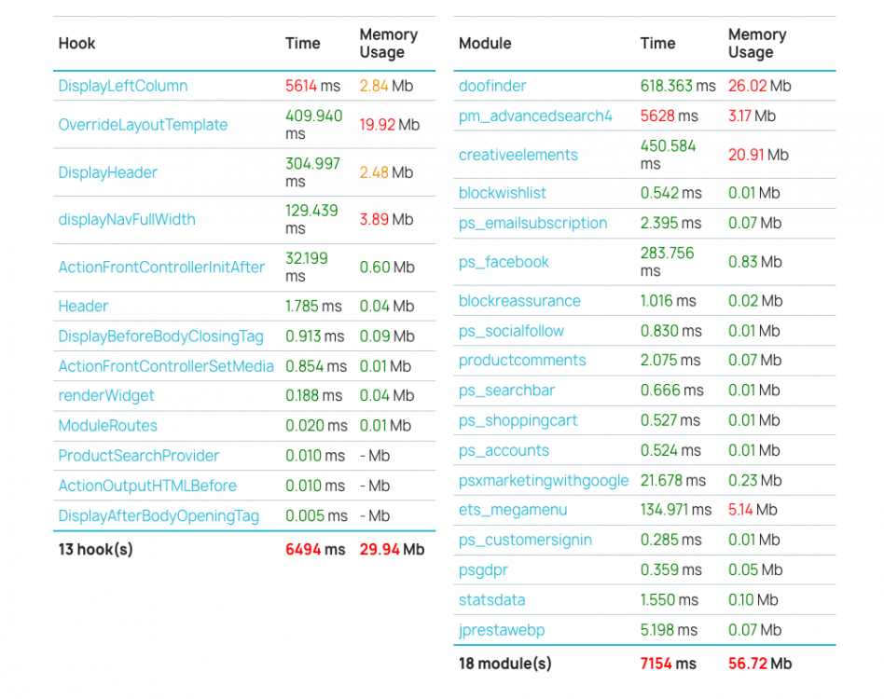Open the renderWidget hook link
This screenshot has height=699, width=884.
click(106, 395)
